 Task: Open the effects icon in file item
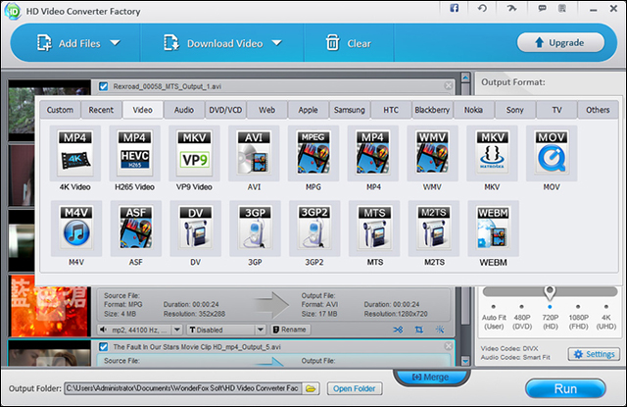[x=440, y=330]
